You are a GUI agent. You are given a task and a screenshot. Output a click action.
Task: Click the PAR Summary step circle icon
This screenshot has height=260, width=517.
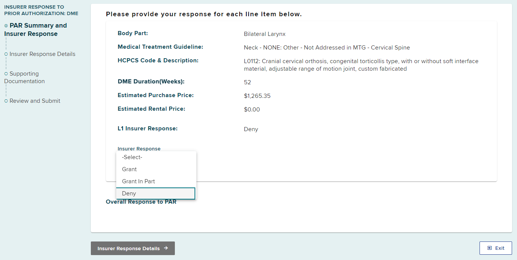6,26
